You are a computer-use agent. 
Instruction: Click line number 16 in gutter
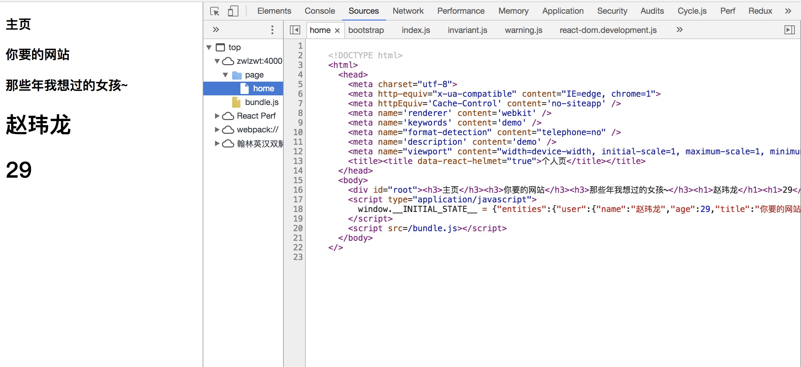pyautogui.click(x=298, y=190)
